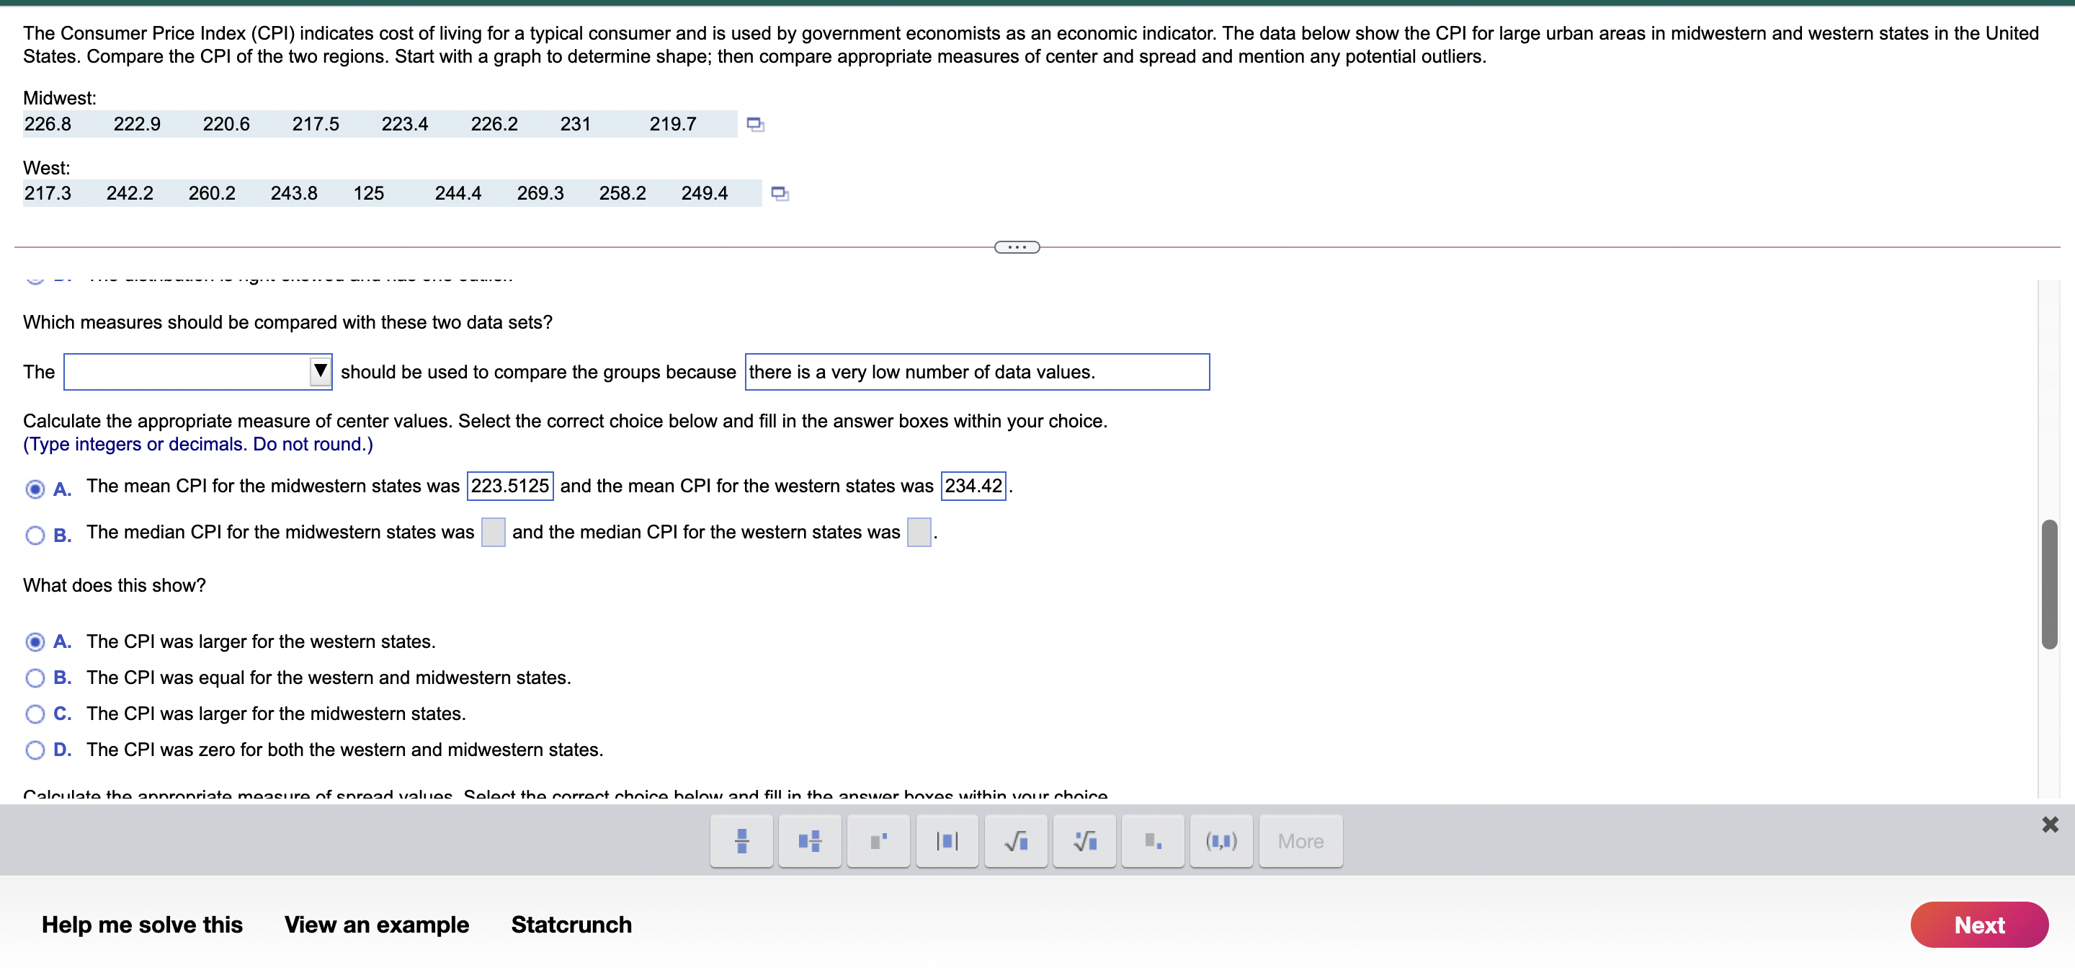Expand the collapsed section via the ellipsis divider

coord(1016,246)
